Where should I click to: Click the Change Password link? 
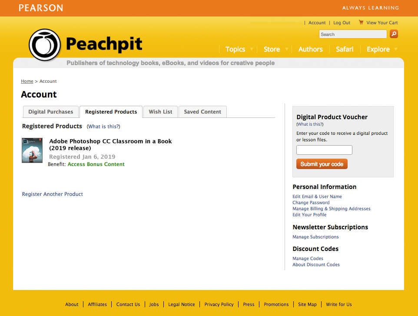tap(311, 203)
